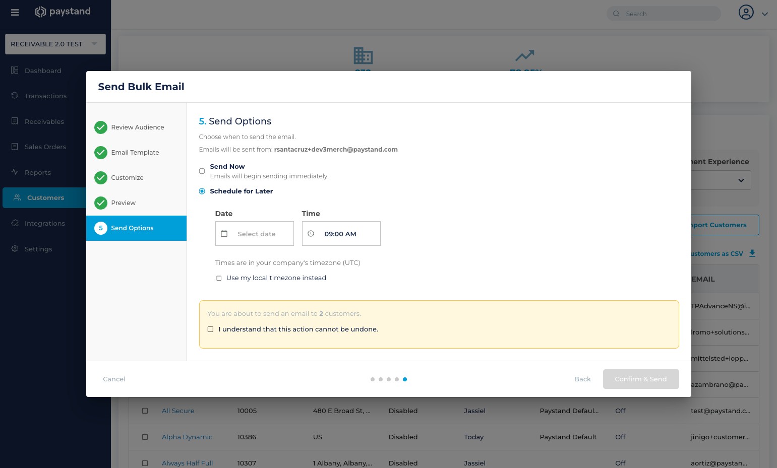Screen dimensions: 777x468
Task: Click the Reports sidebar icon
Action: coord(15,172)
